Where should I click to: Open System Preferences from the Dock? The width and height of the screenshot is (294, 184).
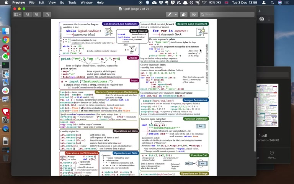tap(6, 120)
